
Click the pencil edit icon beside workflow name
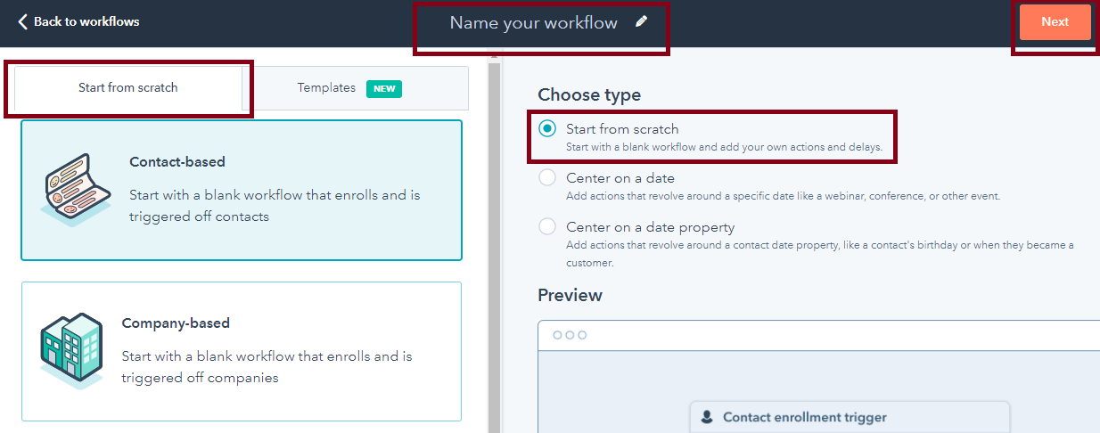point(641,22)
